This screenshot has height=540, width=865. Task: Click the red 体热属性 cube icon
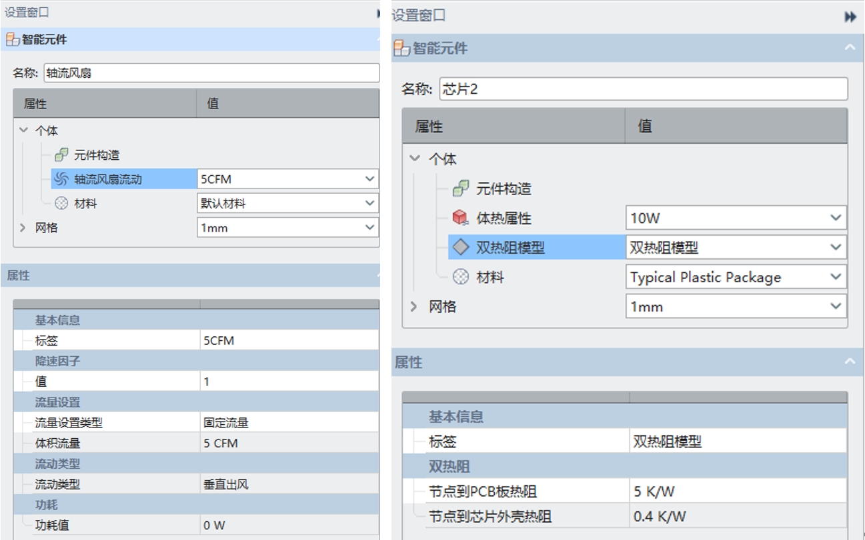(x=460, y=218)
